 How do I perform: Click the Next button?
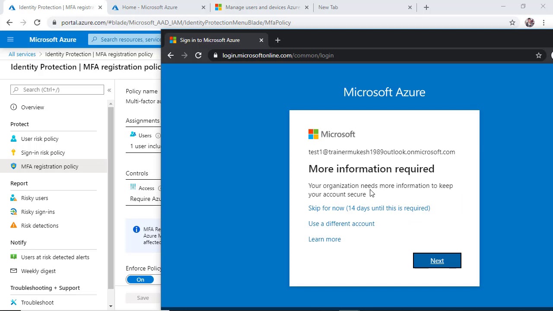tap(437, 260)
